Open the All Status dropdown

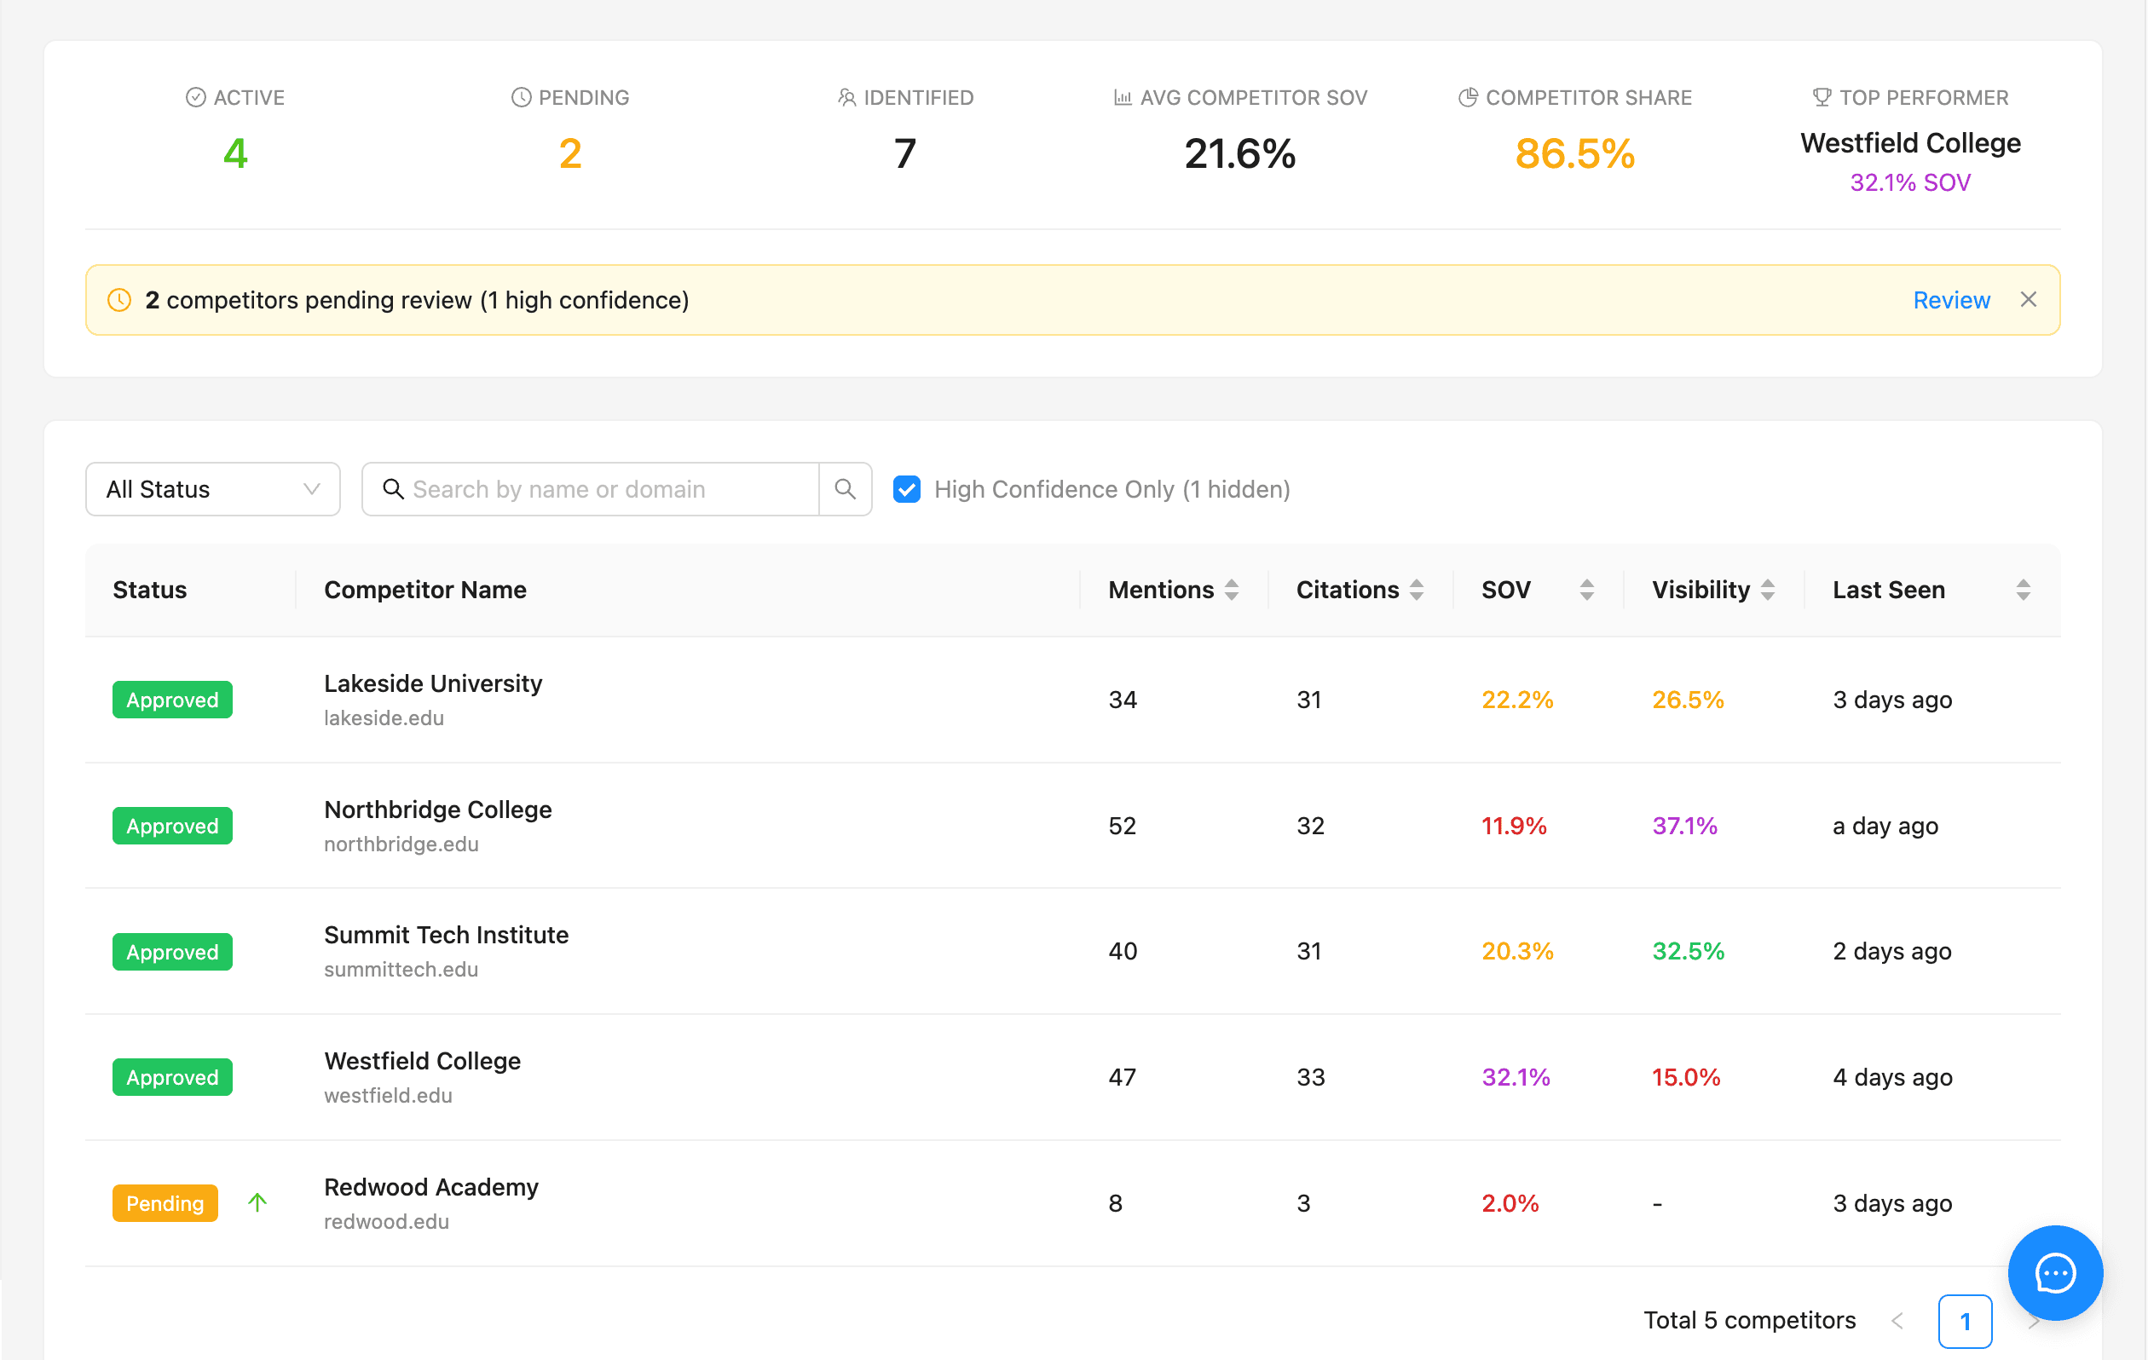point(212,489)
